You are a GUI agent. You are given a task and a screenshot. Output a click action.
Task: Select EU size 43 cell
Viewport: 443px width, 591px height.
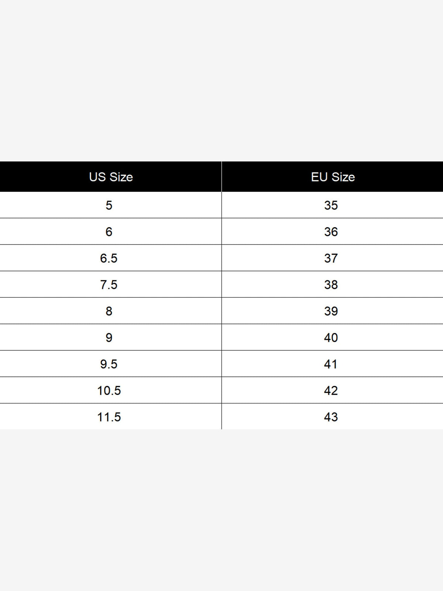(x=332, y=417)
